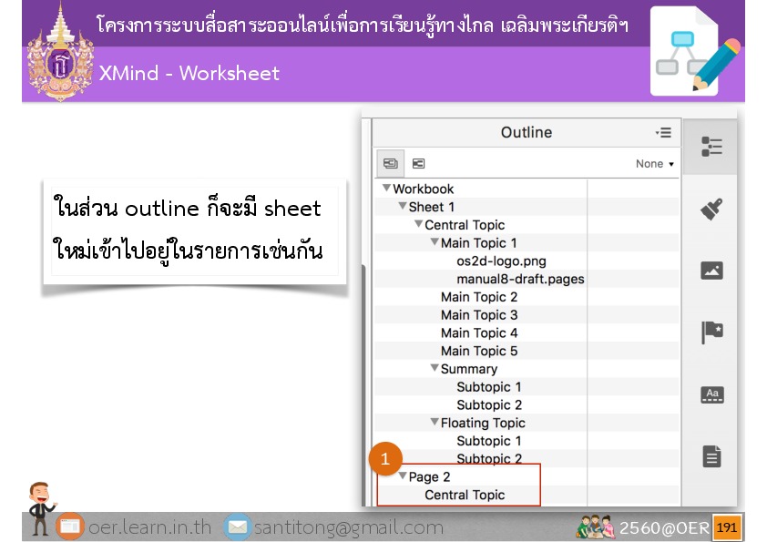
Task: Select os2d-logo.png in the outline
Action: tap(501, 261)
